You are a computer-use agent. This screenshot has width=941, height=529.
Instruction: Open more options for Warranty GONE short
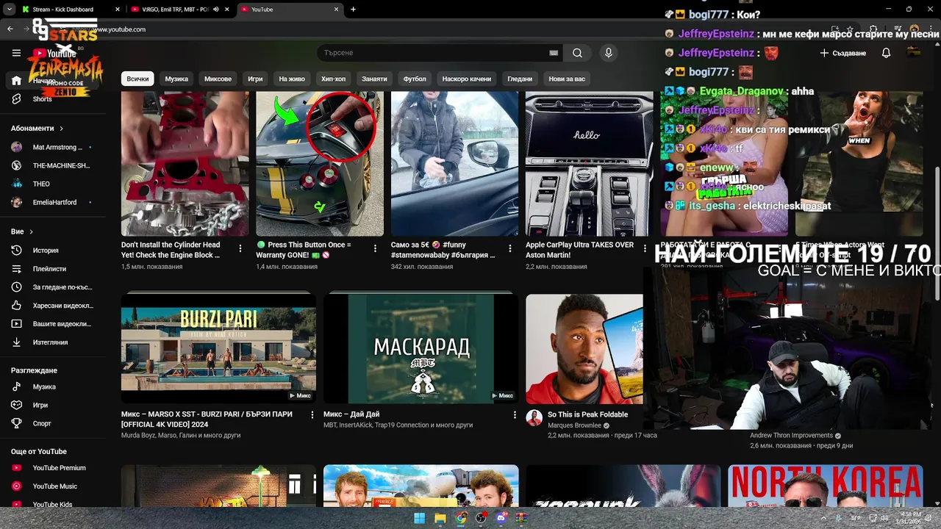click(374, 249)
